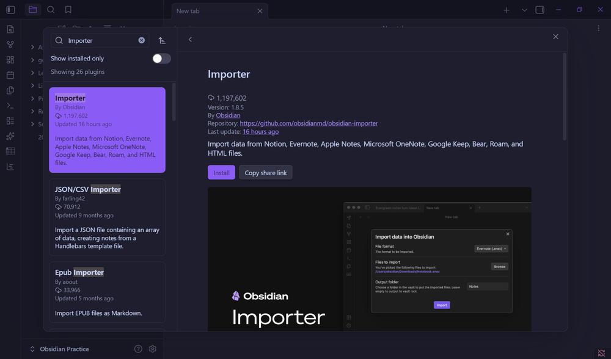Image resolution: width=611 pixels, height=359 pixels.
Task: Click the 'By aoout' author text
Action: pyautogui.click(x=66, y=282)
